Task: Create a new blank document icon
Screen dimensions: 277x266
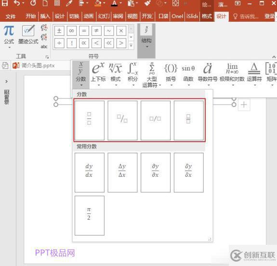Action: coord(45,3)
